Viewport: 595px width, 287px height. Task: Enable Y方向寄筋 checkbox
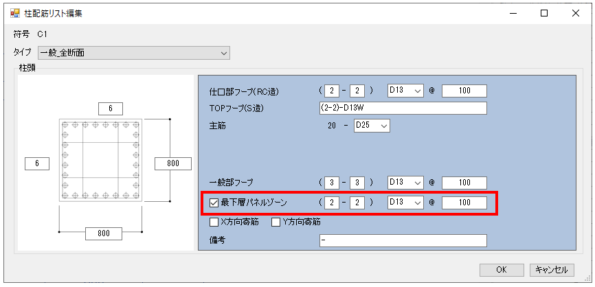pyautogui.click(x=276, y=222)
